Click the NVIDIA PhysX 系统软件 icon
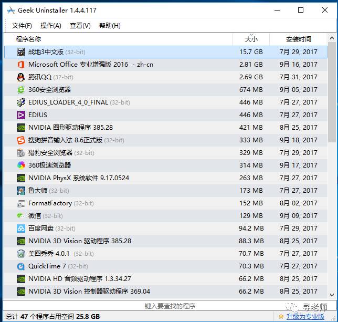The image size is (338, 322). (21, 178)
